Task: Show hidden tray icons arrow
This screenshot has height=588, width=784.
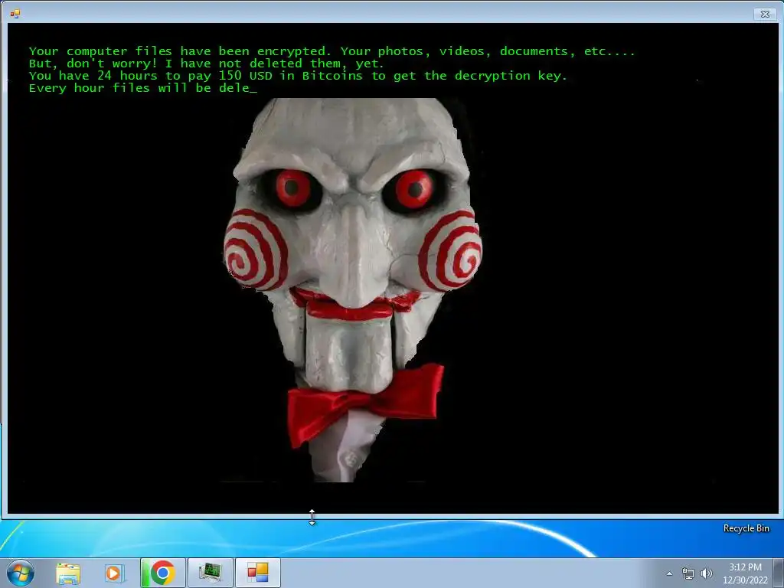Action: point(669,573)
